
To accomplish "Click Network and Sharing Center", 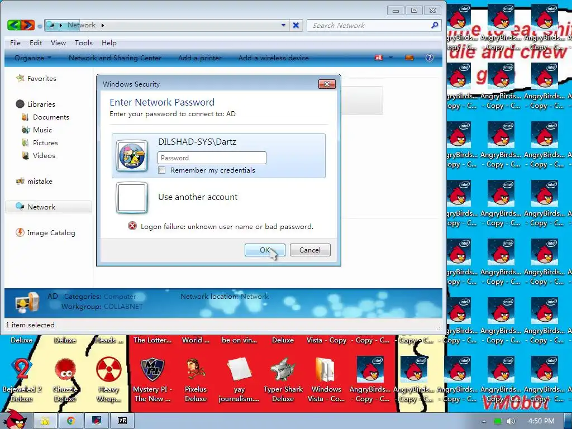I will [x=115, y=58].
